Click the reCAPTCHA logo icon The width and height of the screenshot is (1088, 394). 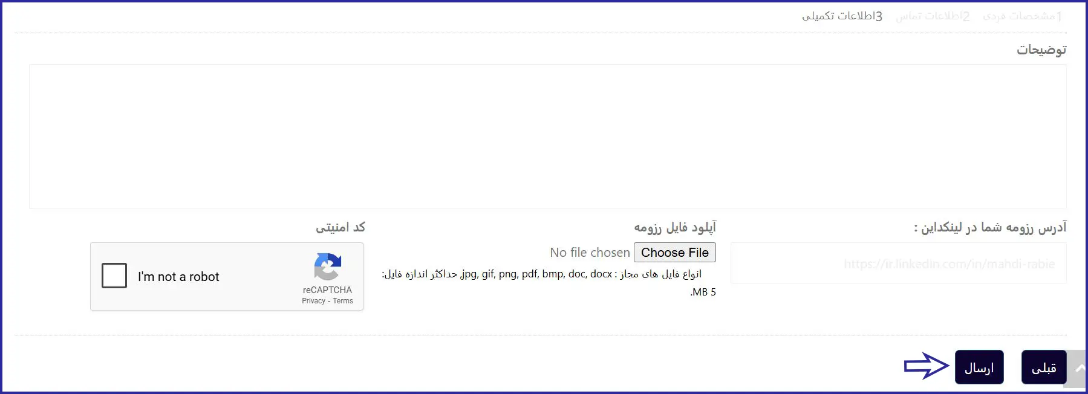[328, 266]
